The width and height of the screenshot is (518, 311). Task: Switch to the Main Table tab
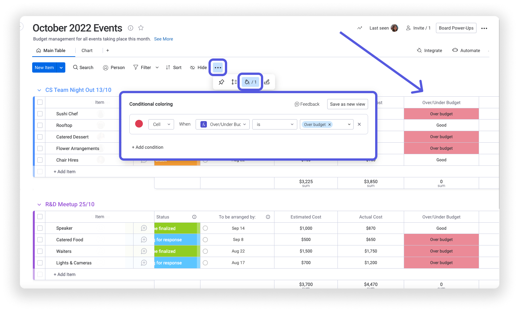[x=51, y=50]
